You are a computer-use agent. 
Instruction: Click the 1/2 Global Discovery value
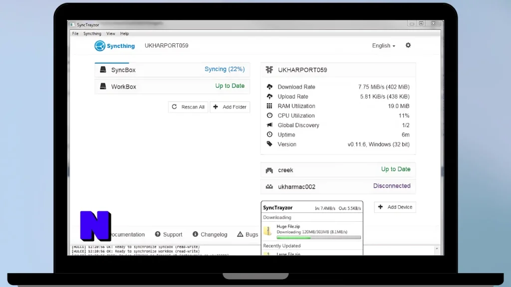click(x=406, y=125)
